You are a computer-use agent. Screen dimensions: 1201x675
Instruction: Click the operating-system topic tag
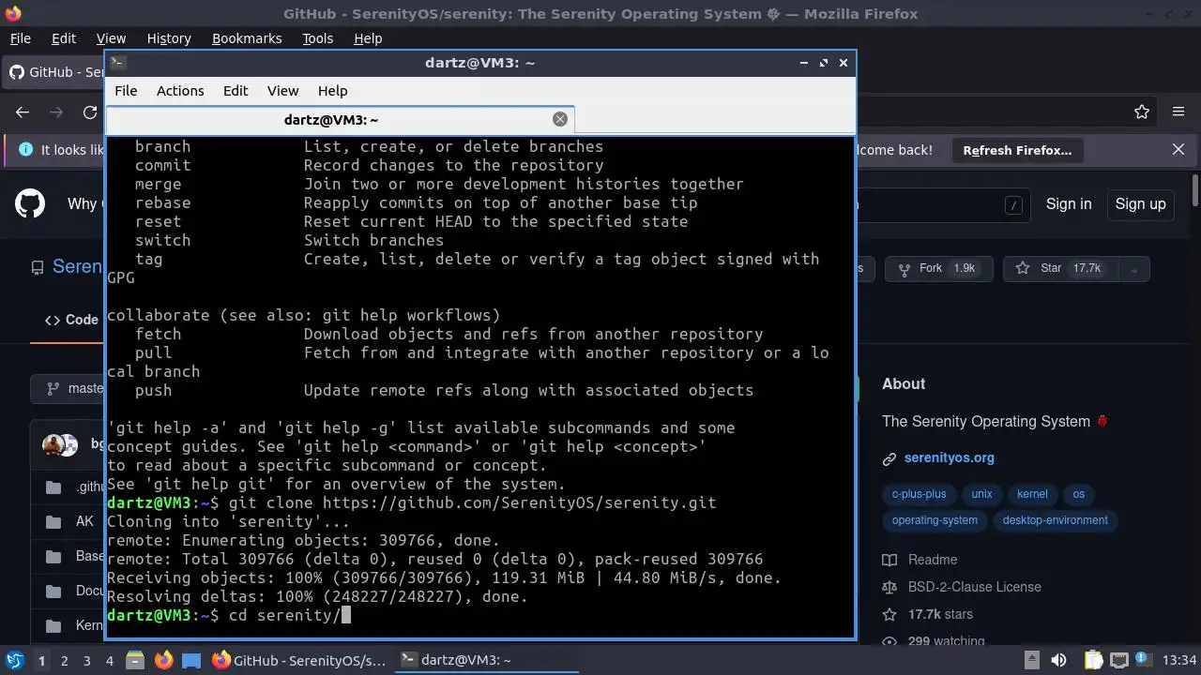(935, 520)
